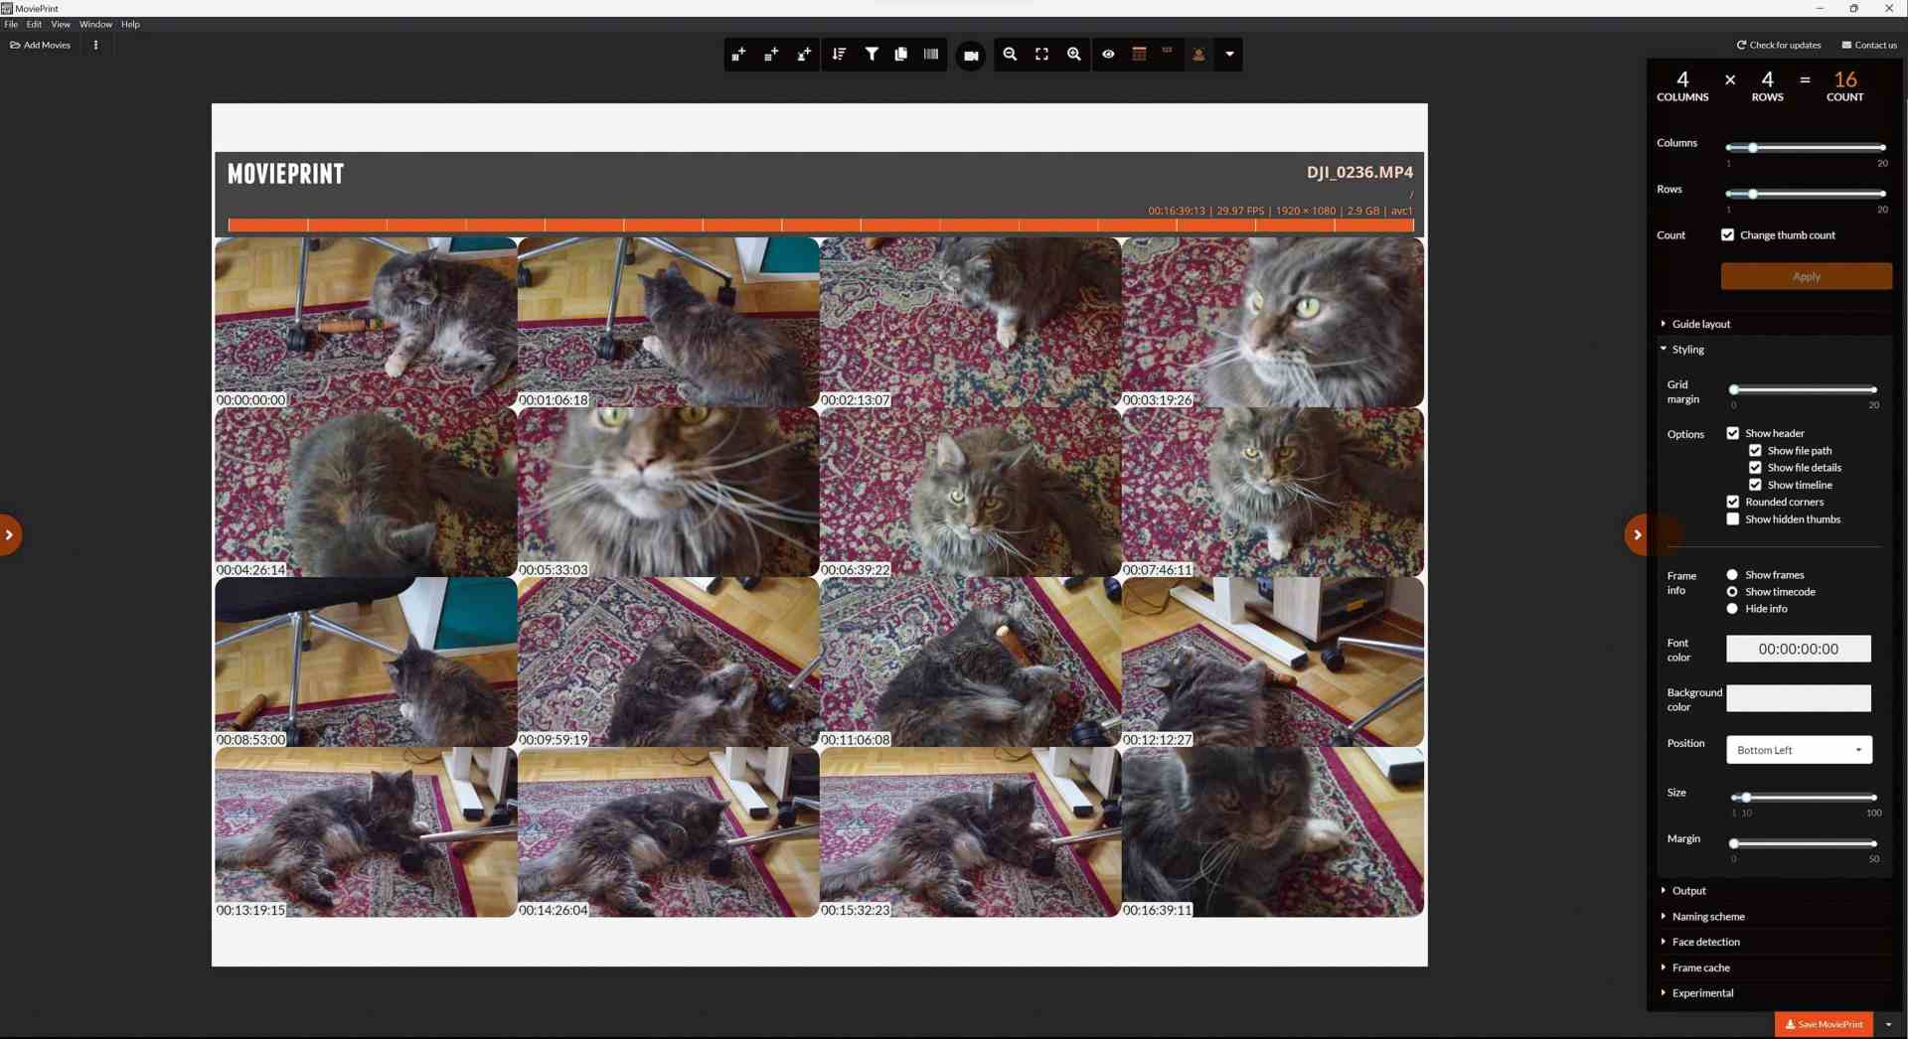Enable Rounded corners

tap(1733, 502)
